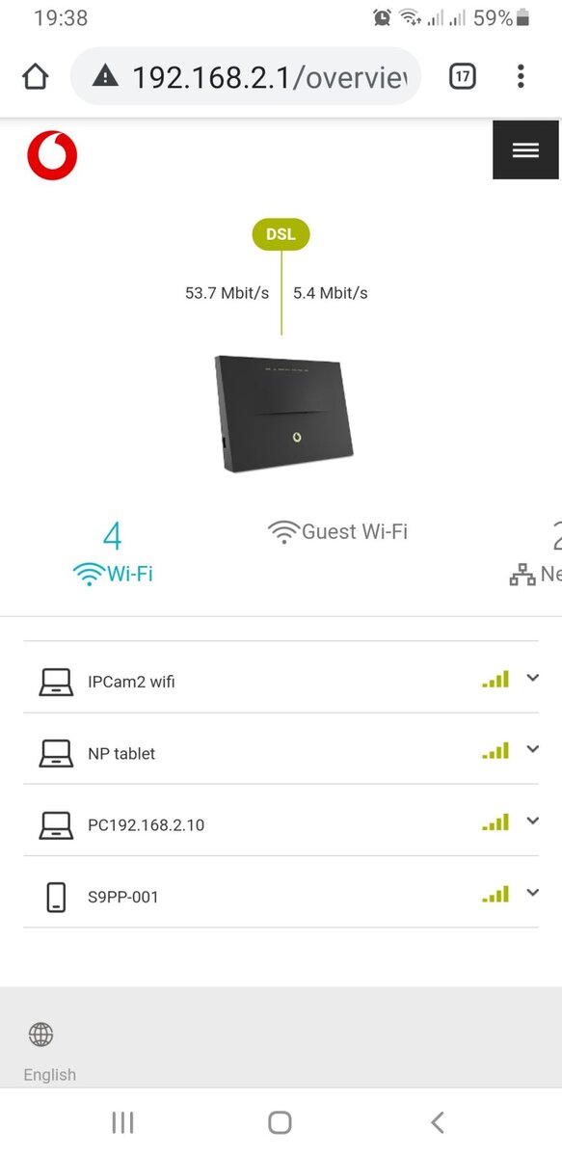This screenshot has width=562, height=1157.
Task: Click the NP tablet device name
Action: point(121,754)
